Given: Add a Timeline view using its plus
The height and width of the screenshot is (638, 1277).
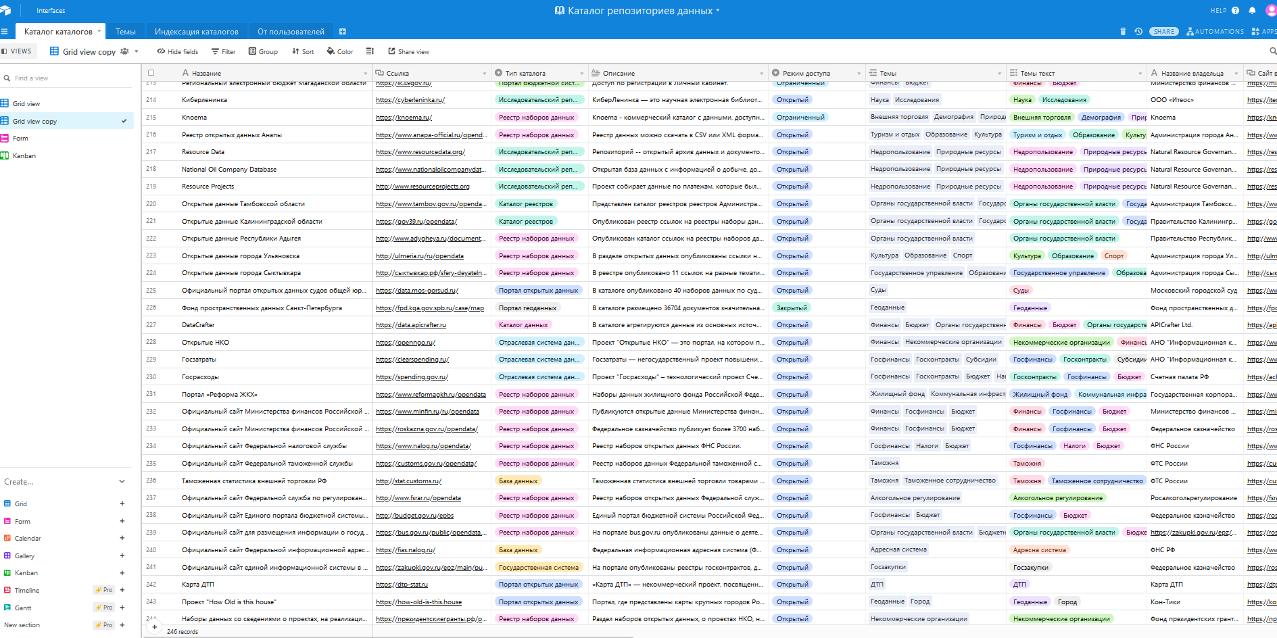Looking at the screenshot, I should [122, 590].
